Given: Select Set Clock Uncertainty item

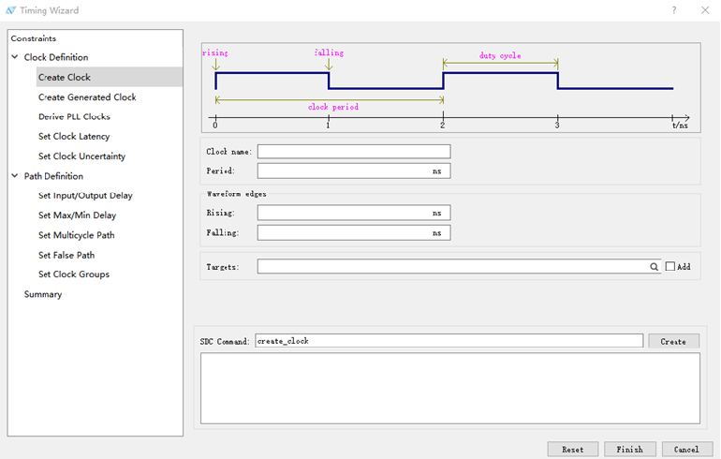Looking at the screenshot, I should point(81,156).
